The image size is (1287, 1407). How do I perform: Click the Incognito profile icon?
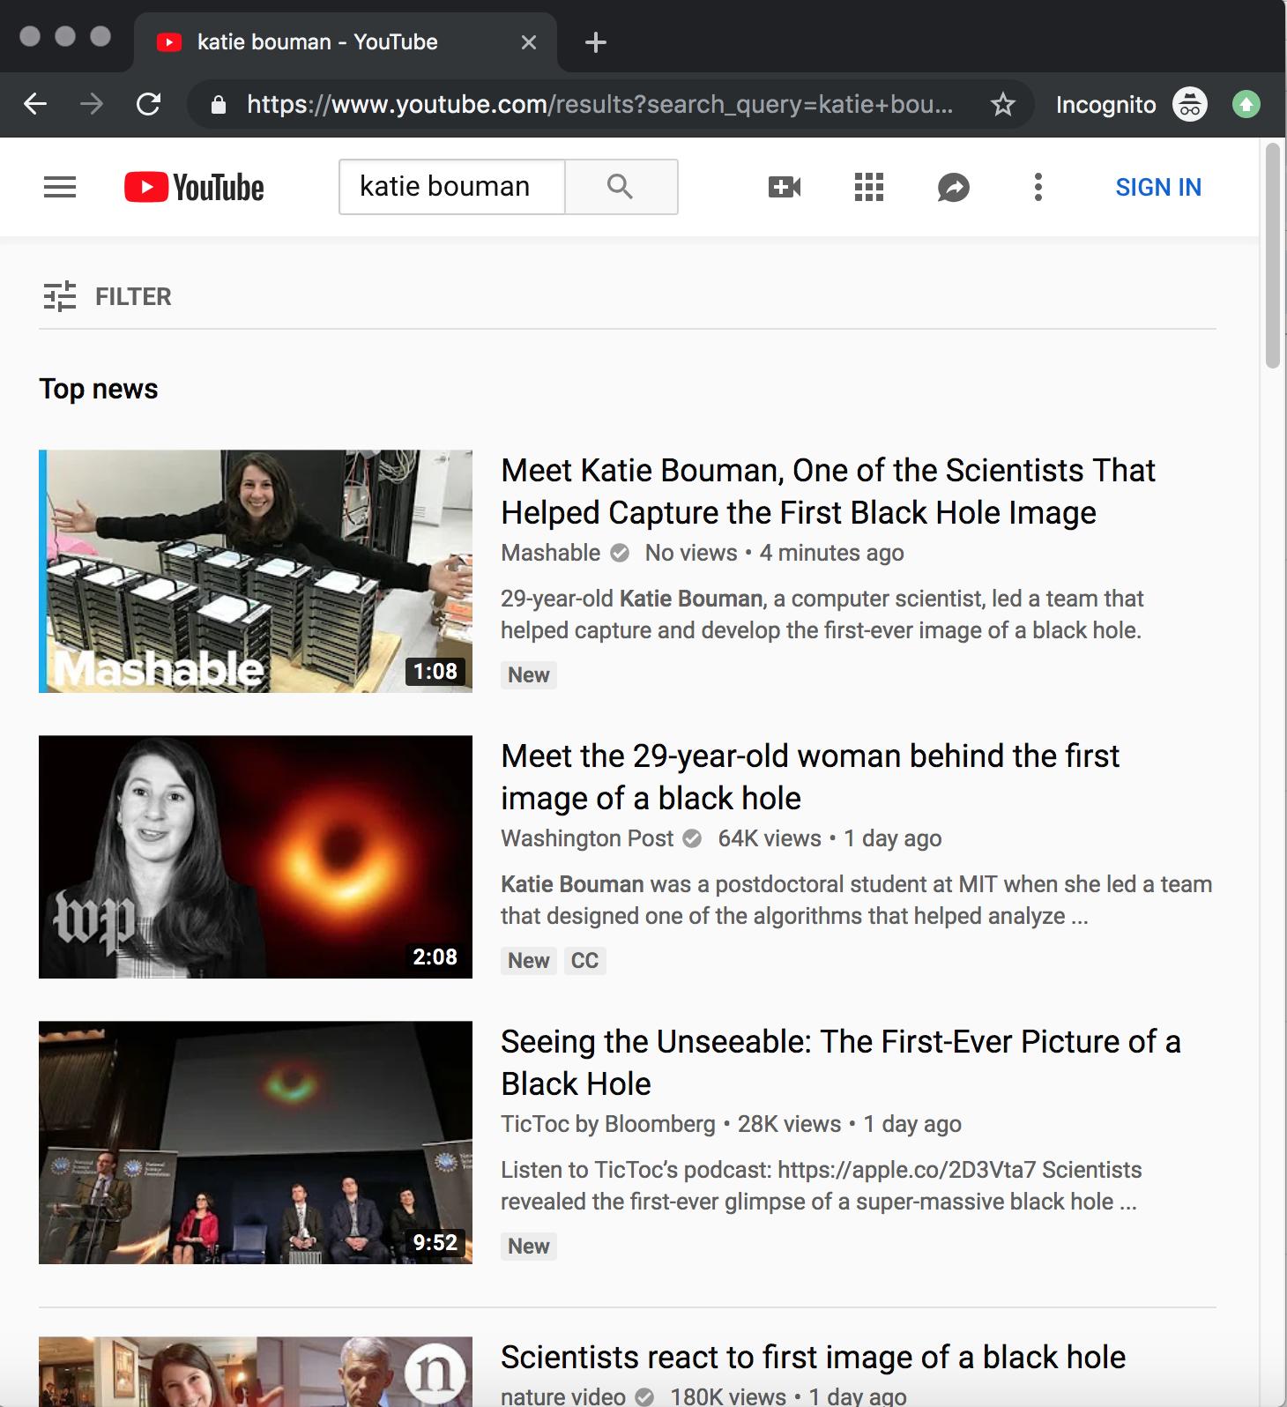click(x=1189, y=105)
